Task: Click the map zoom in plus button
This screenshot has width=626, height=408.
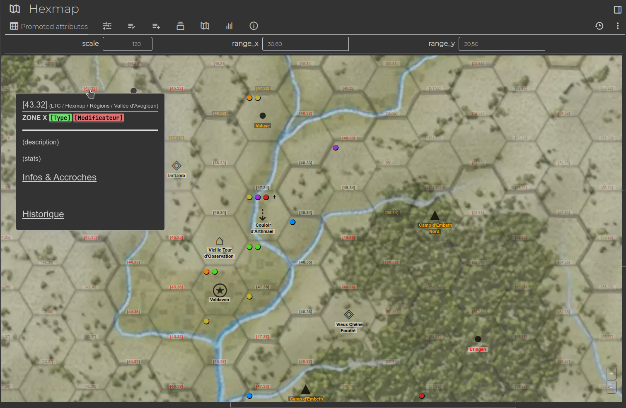Action: click(611, 374)
